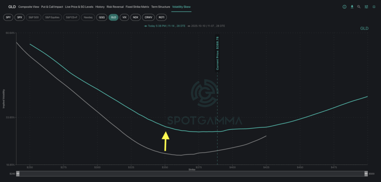Viewport: 381px width, 182px height.
Task: Click the S&P Equities ticker chip
Action: 52,17
